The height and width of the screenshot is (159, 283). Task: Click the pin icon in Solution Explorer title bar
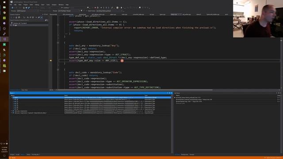[45, 15]
